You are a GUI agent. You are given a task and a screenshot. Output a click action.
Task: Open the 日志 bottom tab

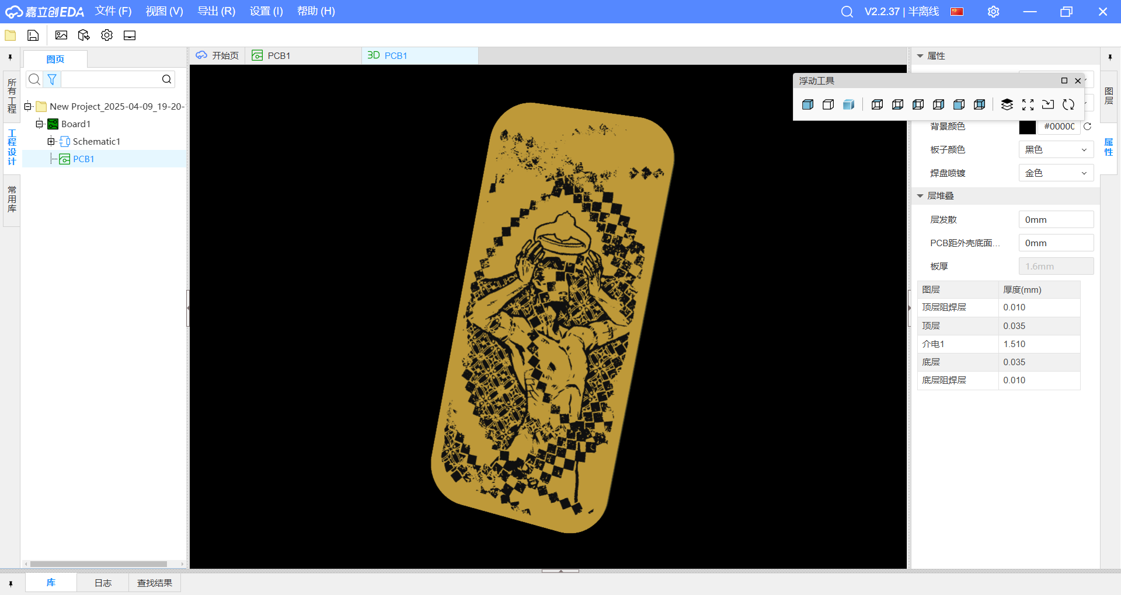point(103,583)
